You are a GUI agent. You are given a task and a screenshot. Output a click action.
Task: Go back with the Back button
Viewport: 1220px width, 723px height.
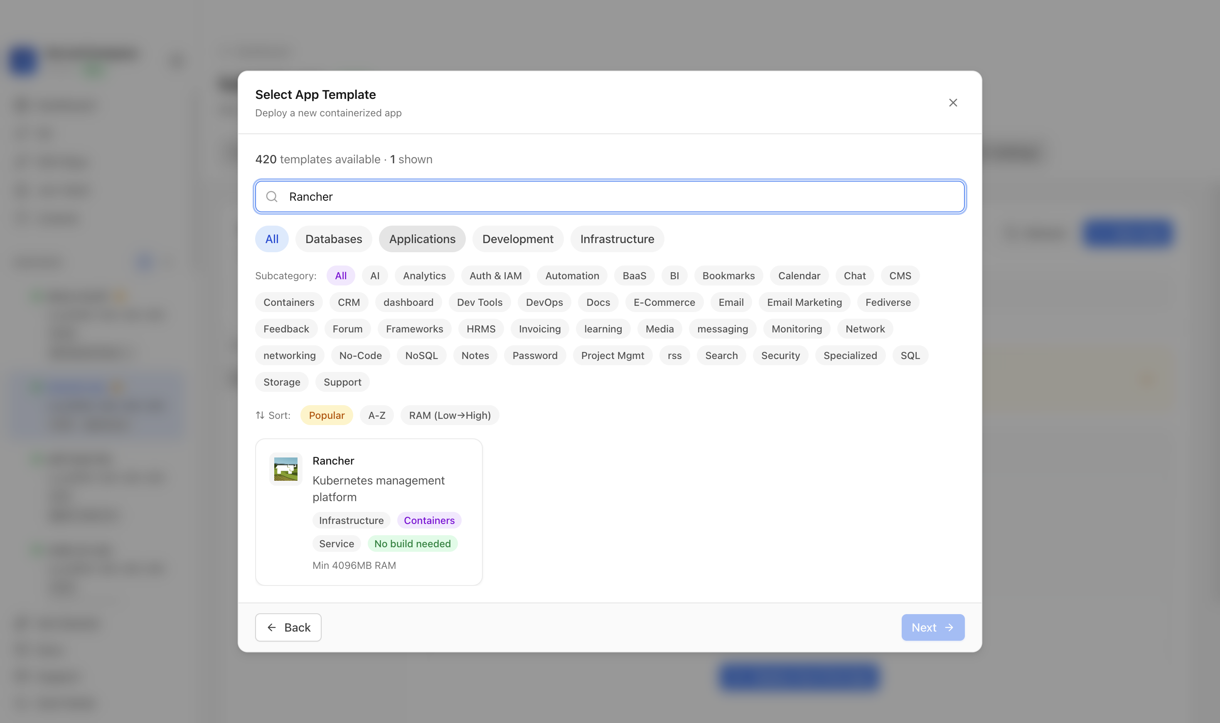[288, 627]
